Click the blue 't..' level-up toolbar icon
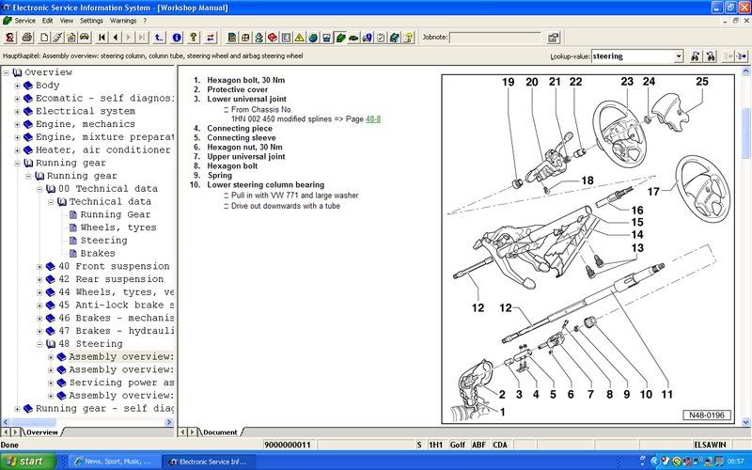Screen dimensions: 752x470 tap(159, 38)
